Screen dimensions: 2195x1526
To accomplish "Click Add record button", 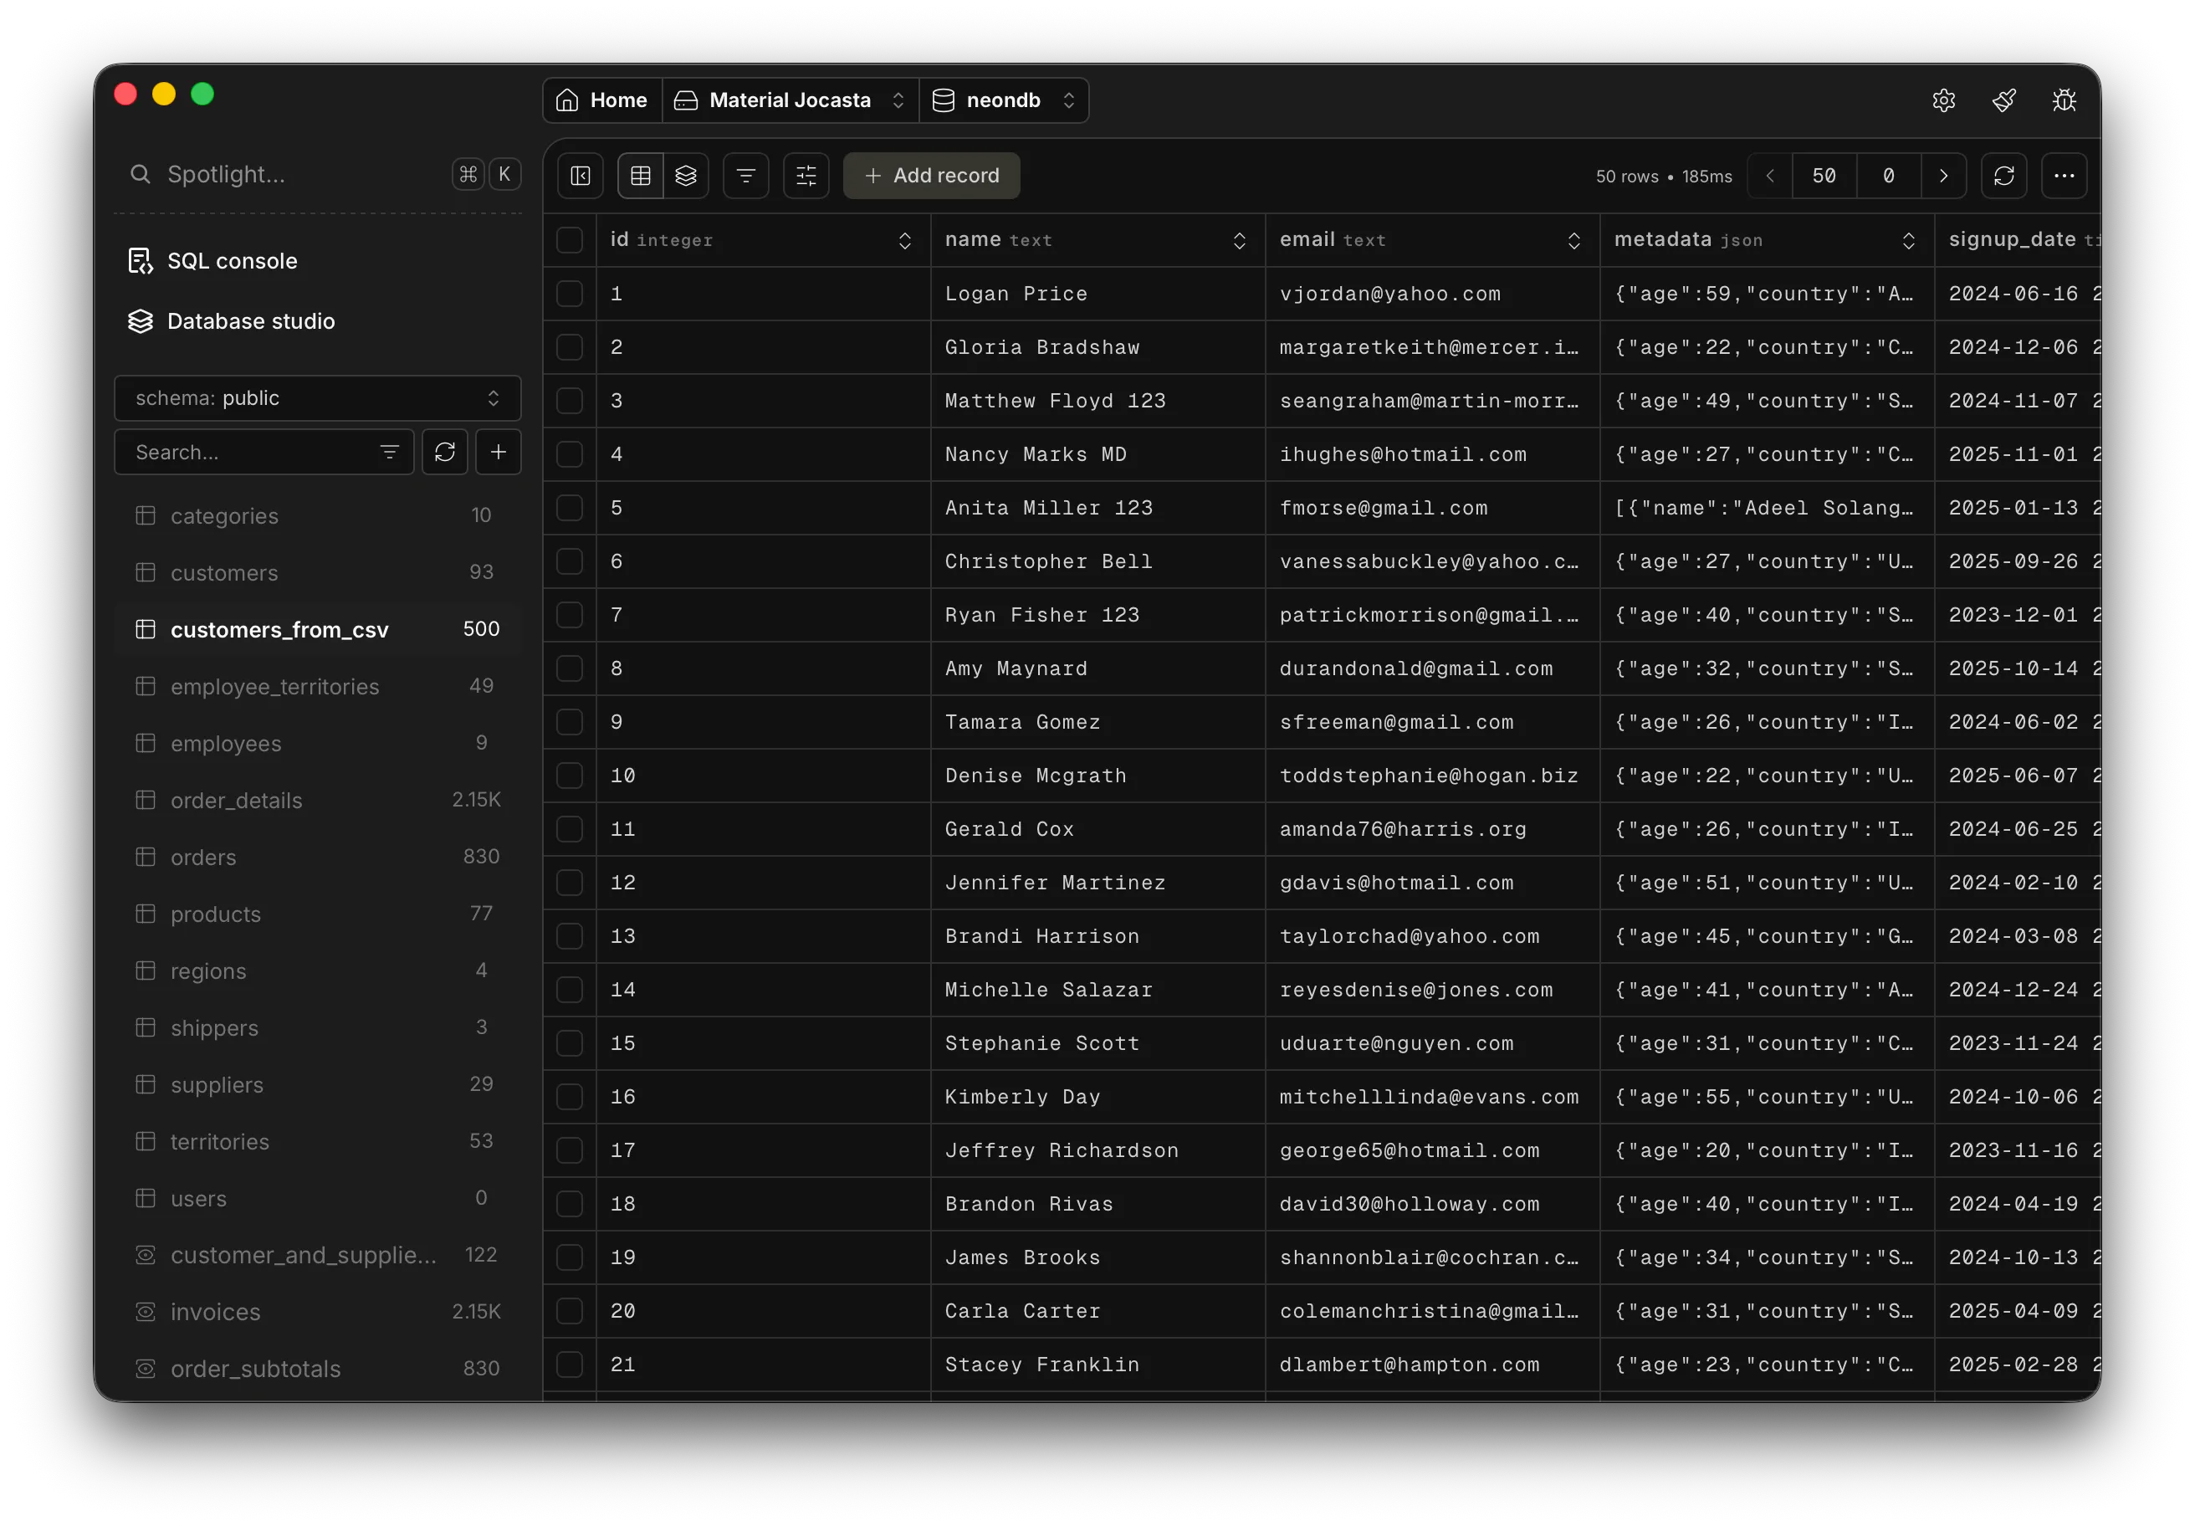I will (x=931, y=176).
